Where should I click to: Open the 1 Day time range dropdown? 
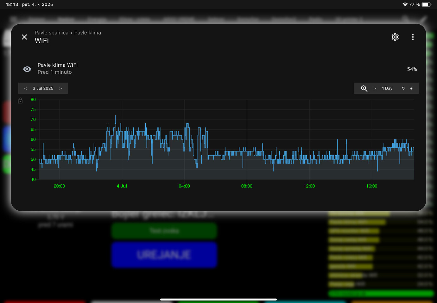(x=387, y=88)
